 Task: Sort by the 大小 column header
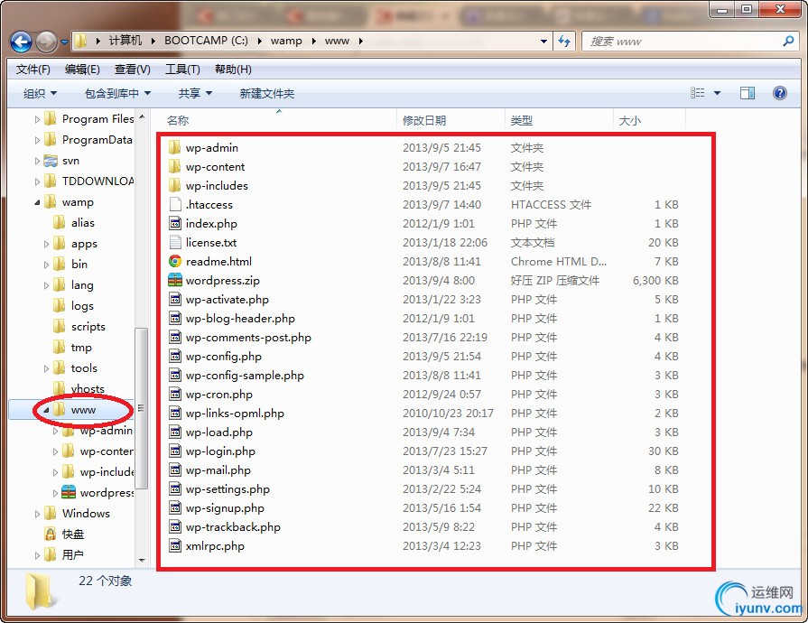(630, 121)
